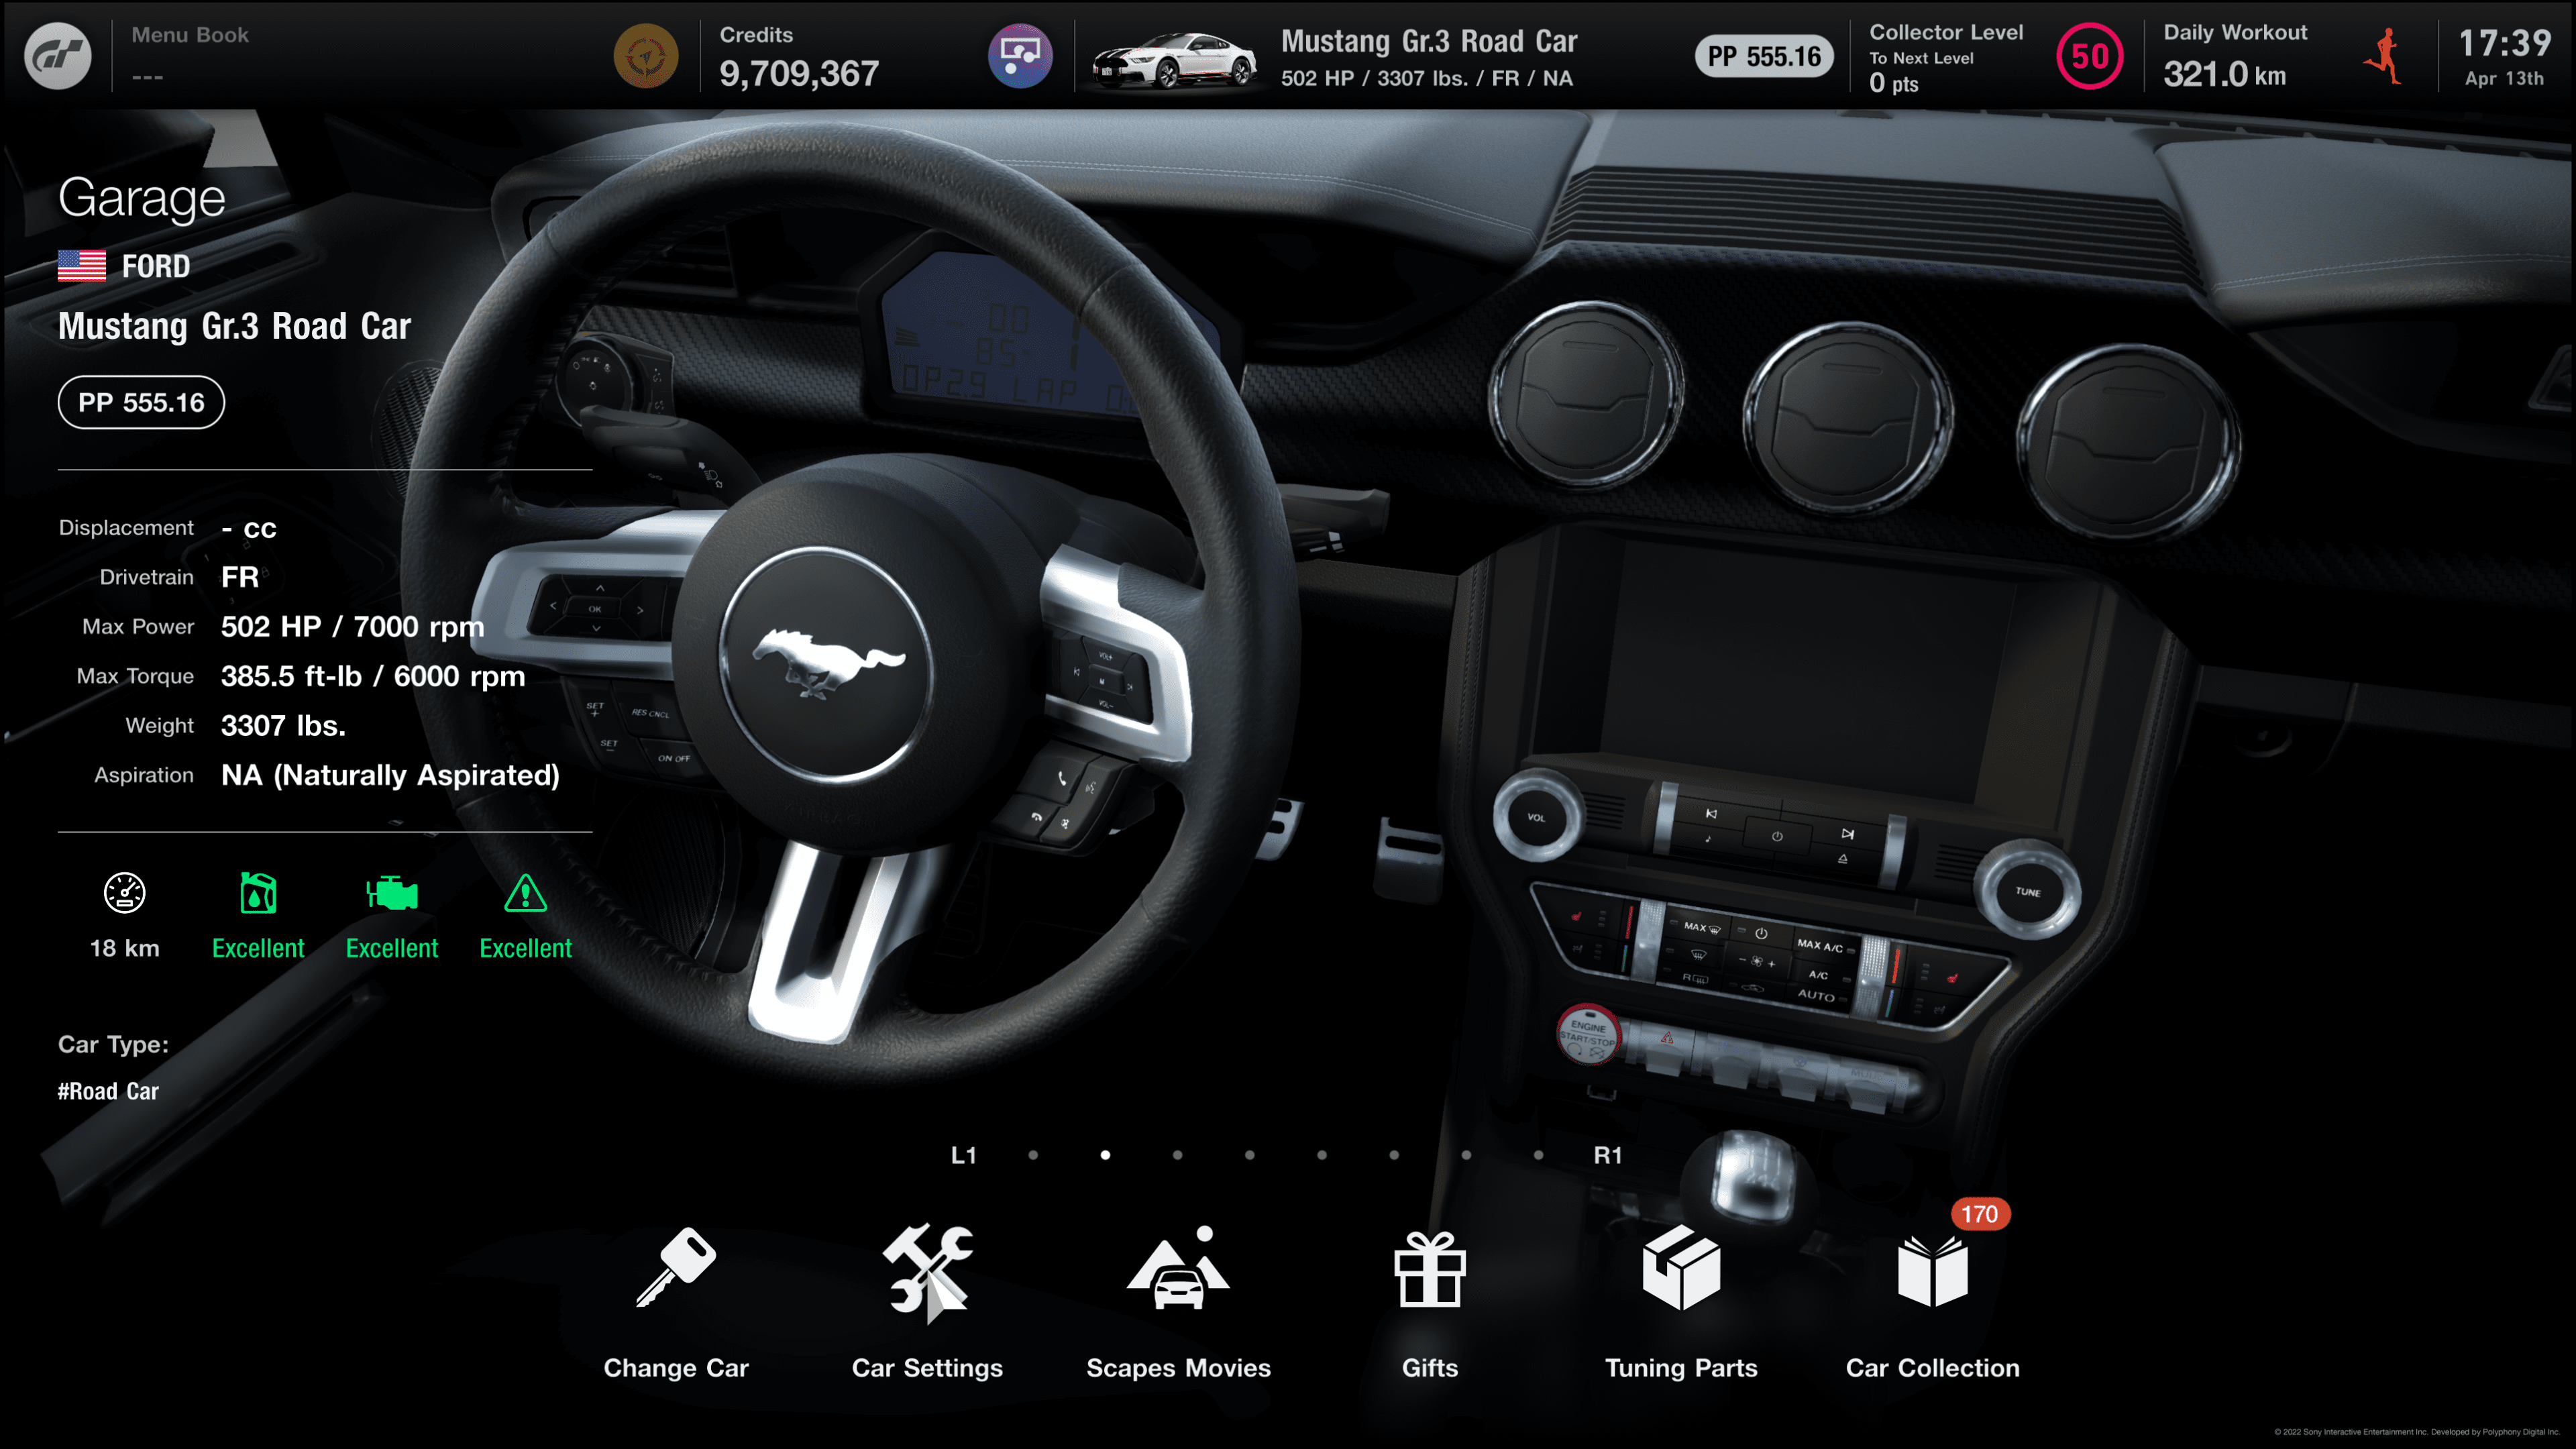Click the Mustang Gr.3 Road Car title on left
The width and height of the screenshot is (2576, 1449).
(x=235, y=326)
